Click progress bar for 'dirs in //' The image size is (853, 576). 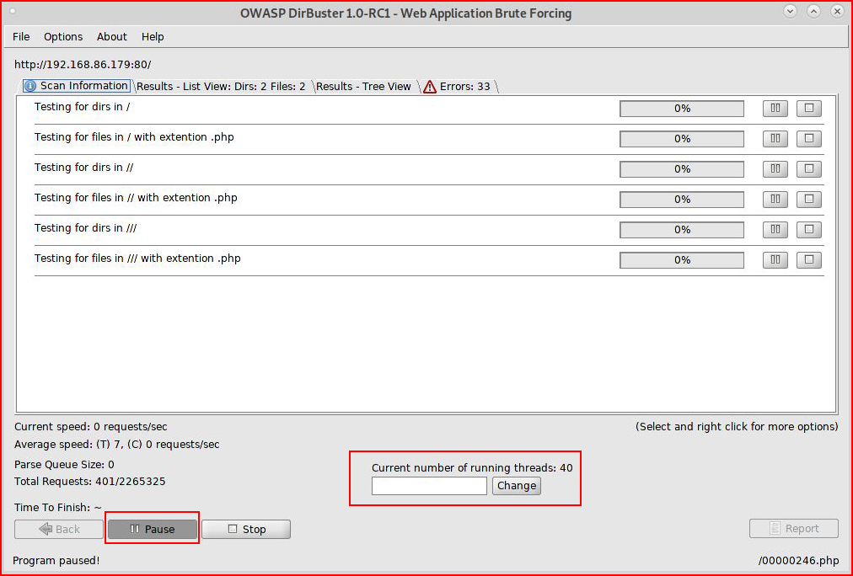[x=682, y=169]
